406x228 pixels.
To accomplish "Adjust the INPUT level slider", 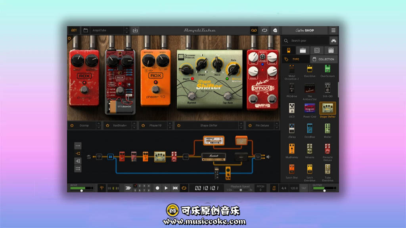I will [x=82, y=190].
